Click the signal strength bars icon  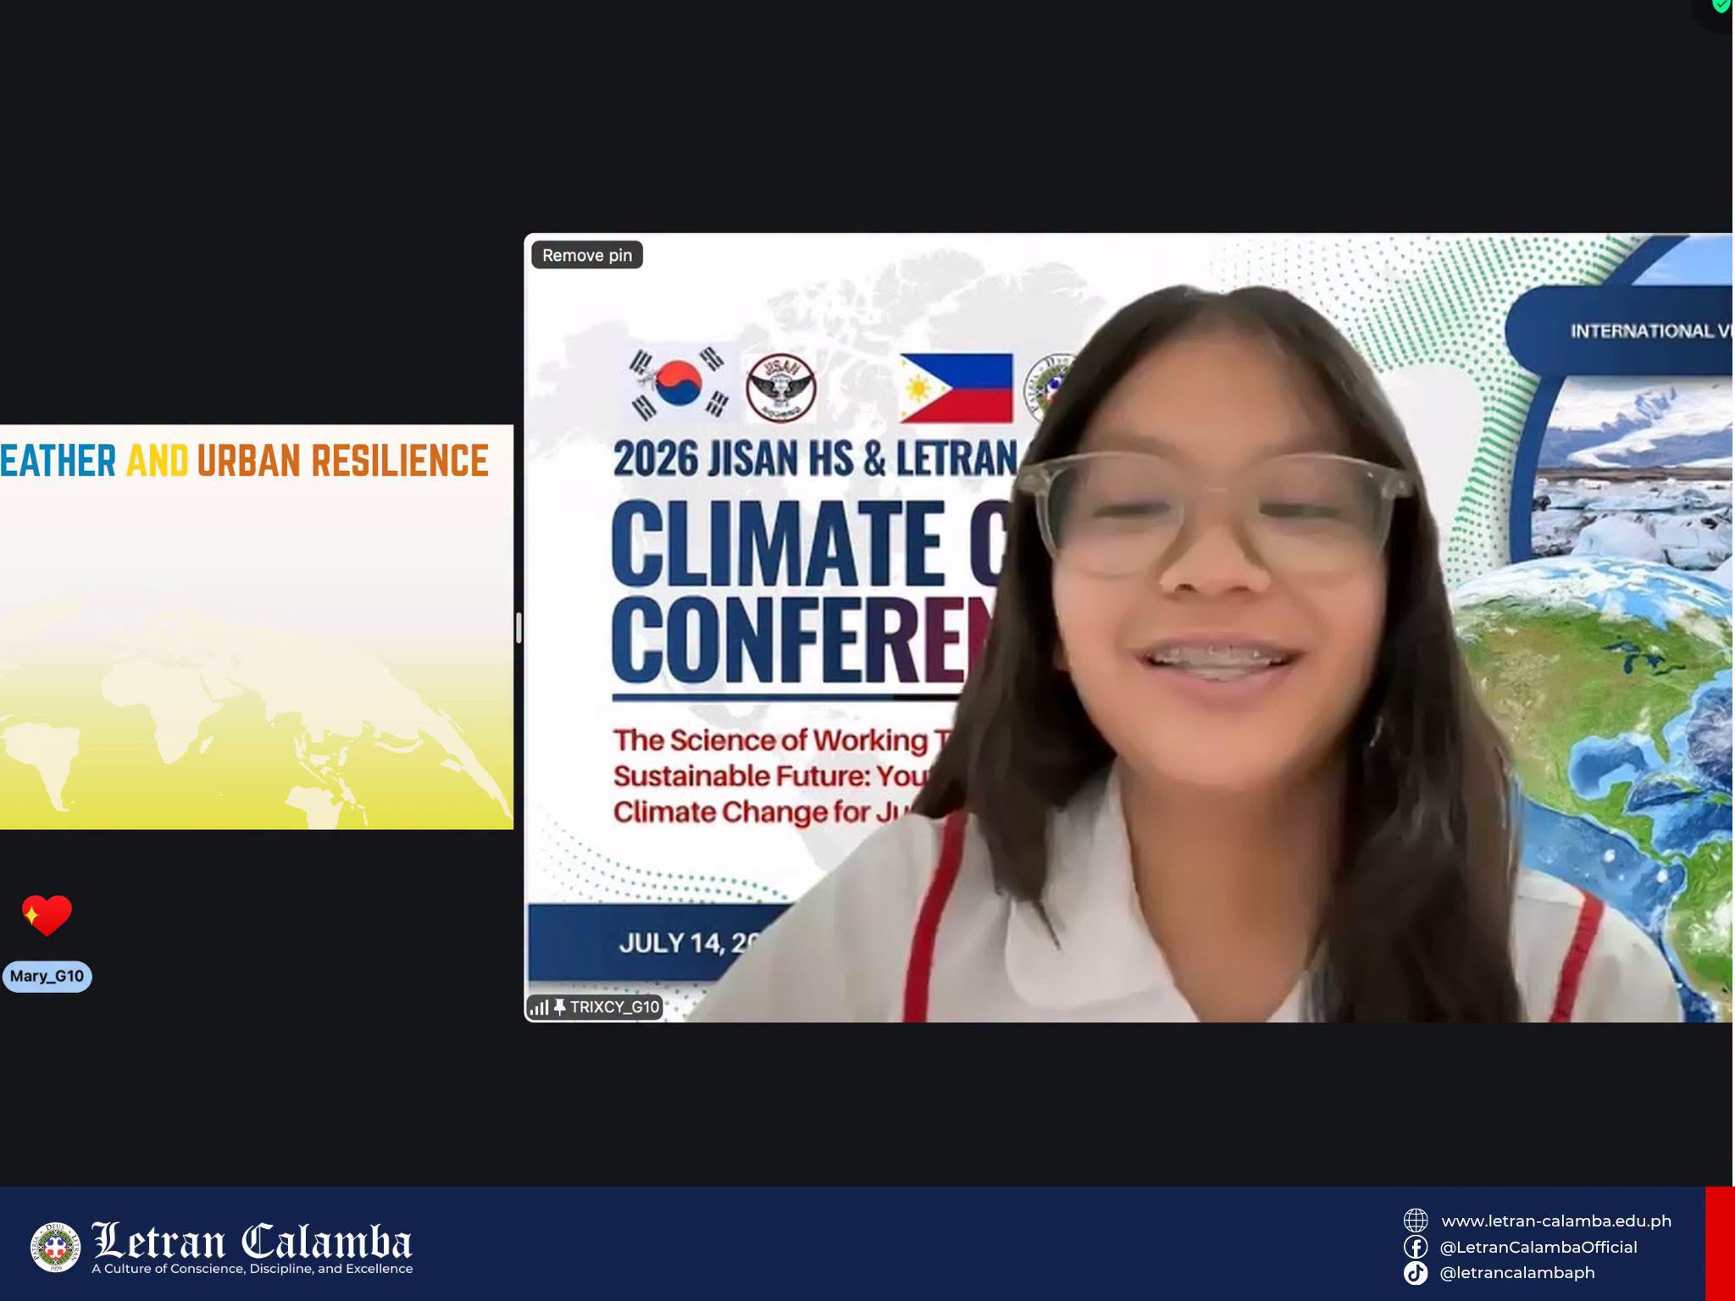[x=539, y=1007]
